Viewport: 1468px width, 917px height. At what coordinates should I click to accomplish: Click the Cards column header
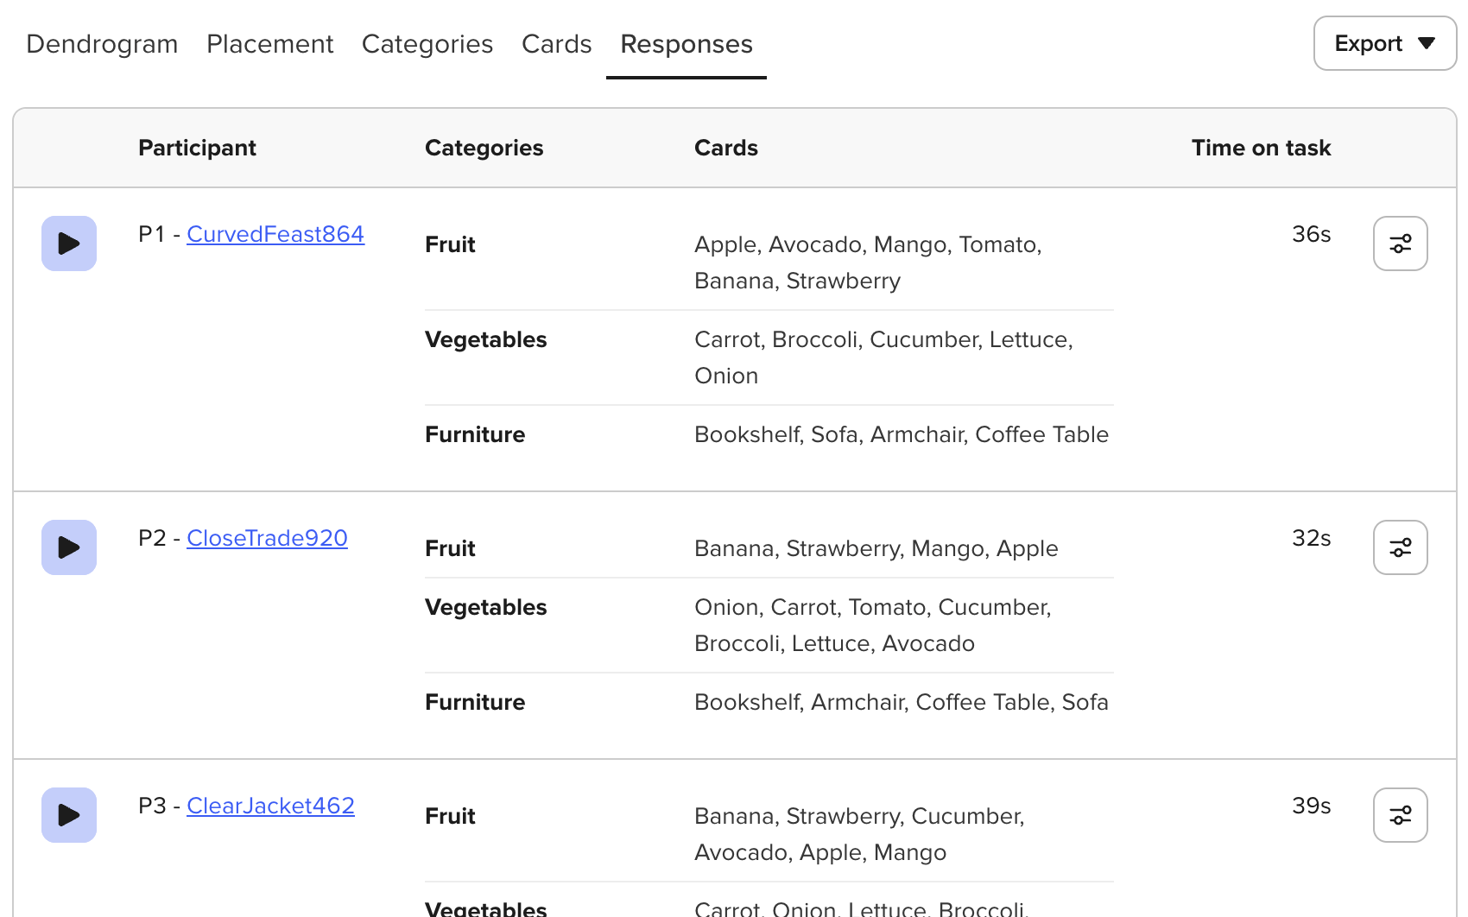coord(726,148)
